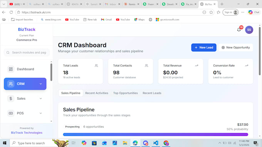Open Gmail bookmark in favorites bar

point(106,20)
